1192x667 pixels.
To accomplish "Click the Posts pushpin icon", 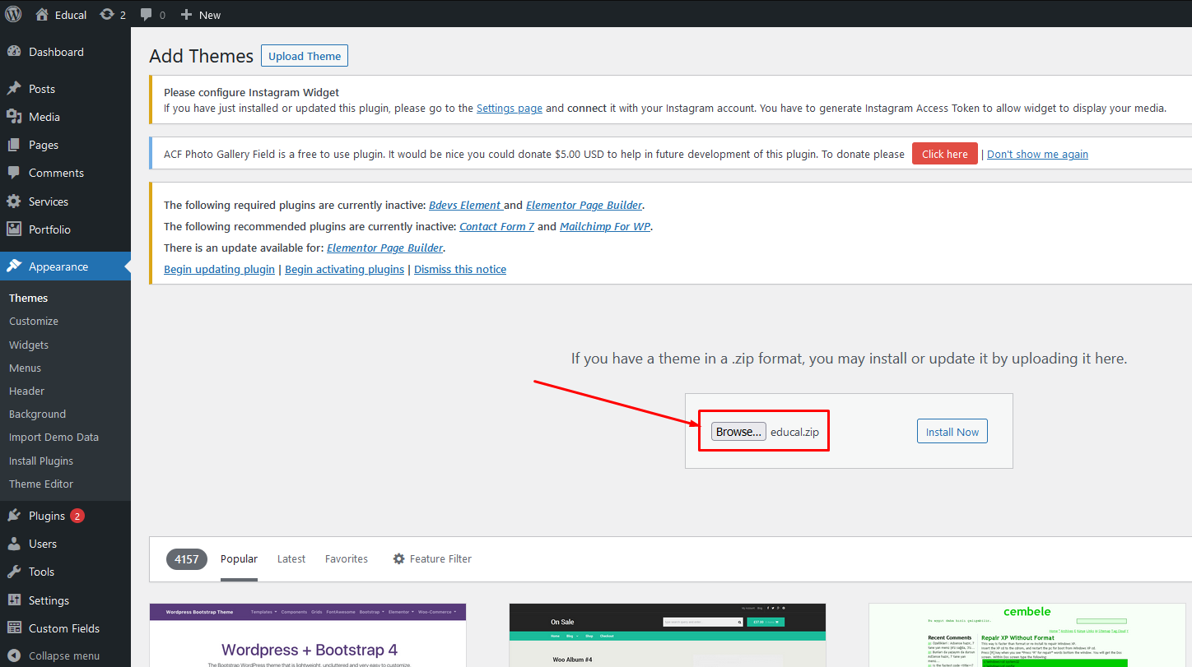I will [x=14, y=89].
